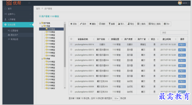The image size is (192, 105).
Task: Open the 首页 sidebar menu item
Action: [x=18, y=8]
